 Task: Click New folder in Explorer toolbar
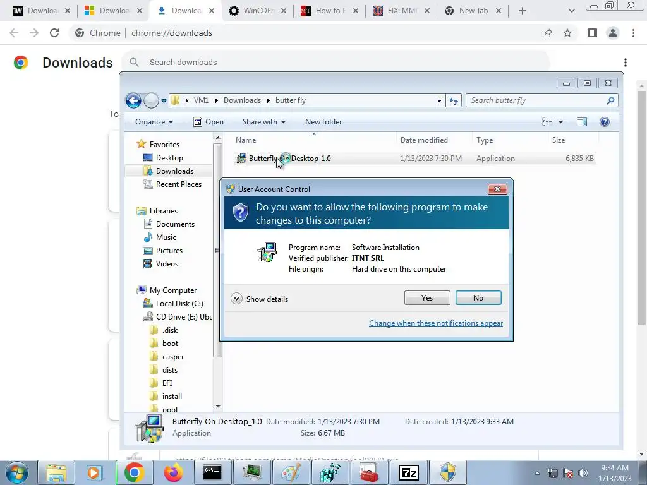[x=323, y=122]
